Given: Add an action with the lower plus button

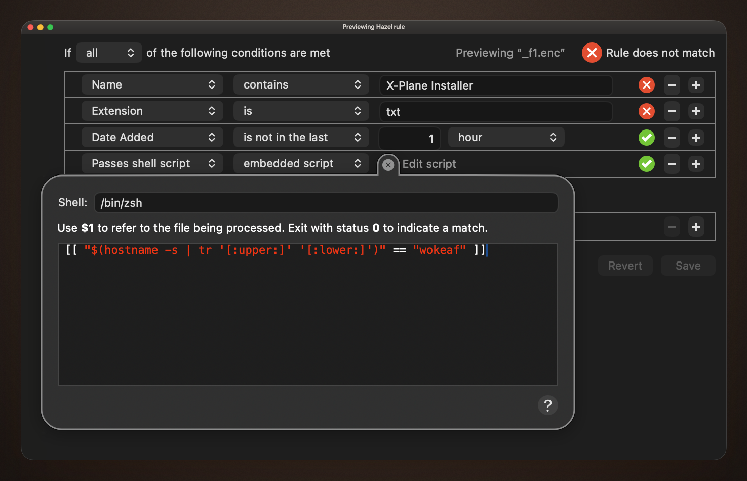Looking at the screenshot, I should click(696, 227).
